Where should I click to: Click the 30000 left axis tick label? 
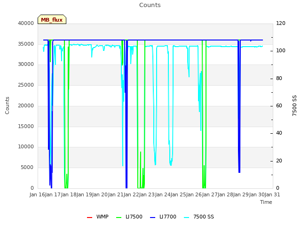(26, 65)
